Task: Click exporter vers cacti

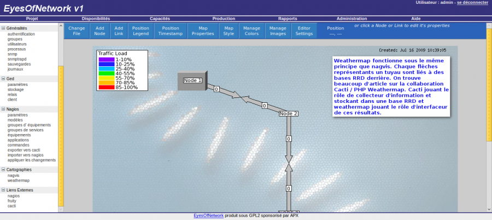Action: tap(24, 150)
